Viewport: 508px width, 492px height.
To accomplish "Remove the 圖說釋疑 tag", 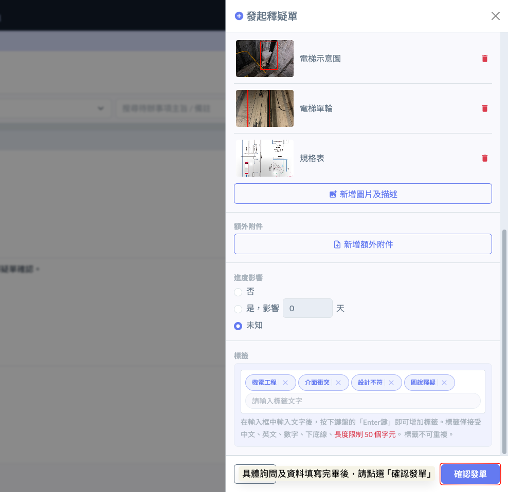I will pyautogui.click(x=444, y=383).
